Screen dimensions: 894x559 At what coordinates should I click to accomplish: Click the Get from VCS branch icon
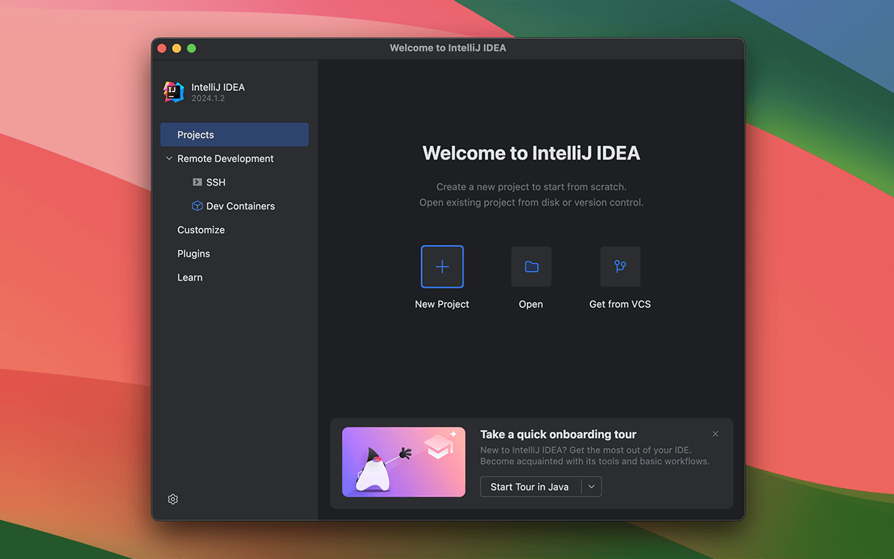[x=620, y=267]
